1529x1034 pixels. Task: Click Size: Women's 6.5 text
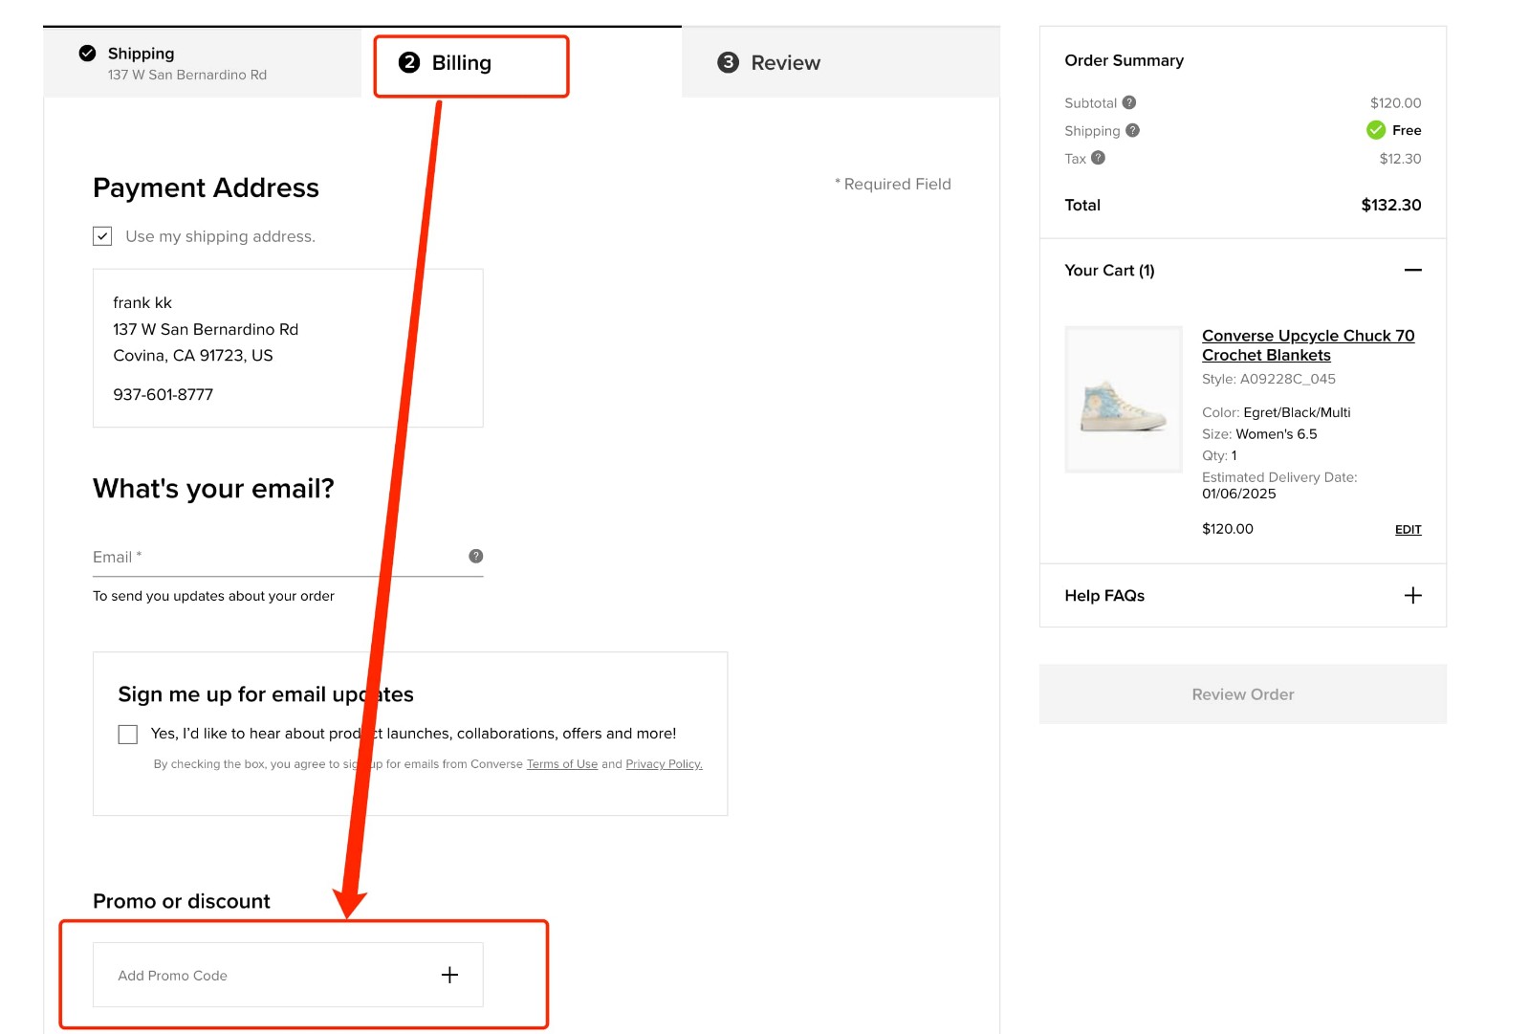coord(1259,434)
